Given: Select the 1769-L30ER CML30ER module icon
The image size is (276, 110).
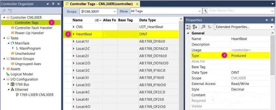Looking at the screenshot, I should coord(17,95).
